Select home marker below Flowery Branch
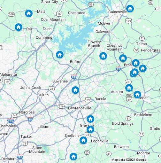This screenshot has width=161, height=163. pos(103,56)
